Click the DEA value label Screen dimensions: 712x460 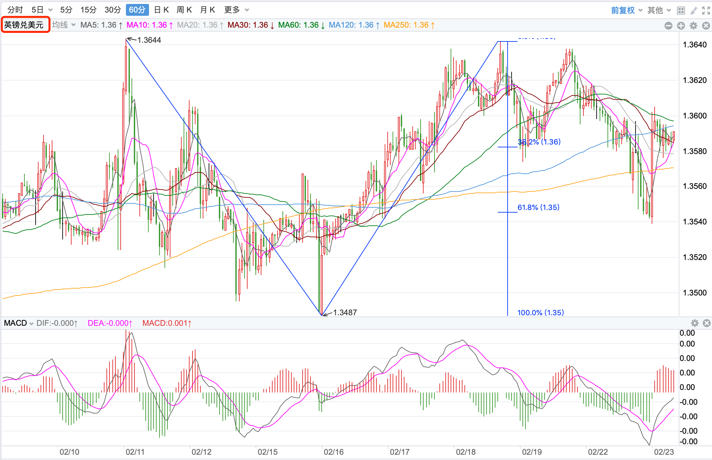click(x=110, y=323)
